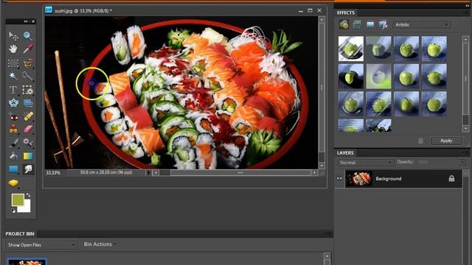Screen dimensions: 472x265
Task: Select the blue Rectangle shape tool
Action: (13, 169)
